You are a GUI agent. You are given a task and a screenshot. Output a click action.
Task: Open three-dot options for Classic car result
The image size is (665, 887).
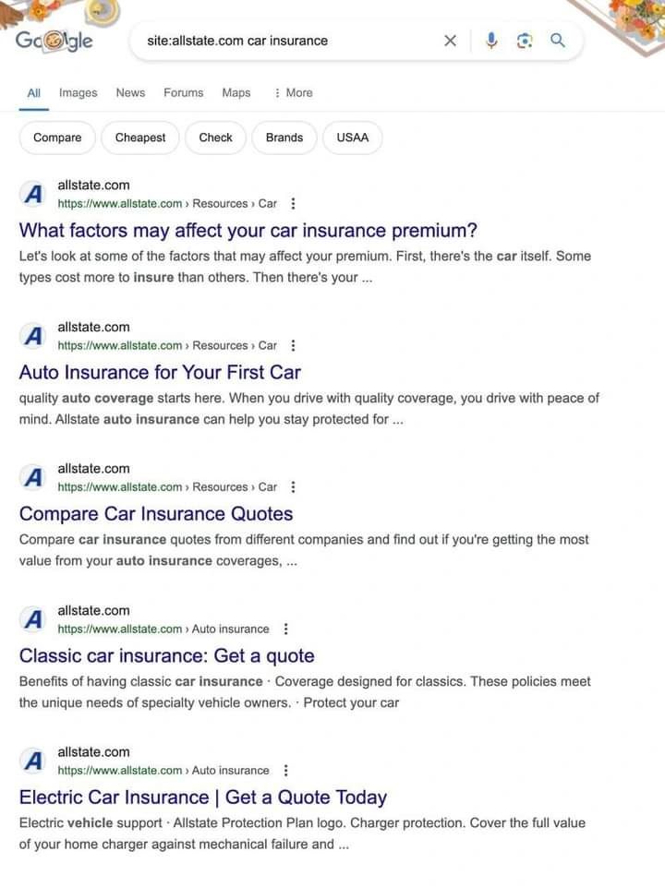(285, 629)
